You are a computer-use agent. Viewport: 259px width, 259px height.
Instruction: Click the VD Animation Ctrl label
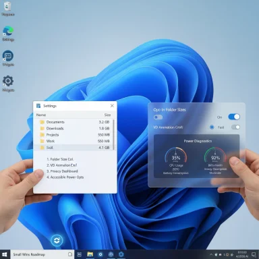click(x=168, y=127)
